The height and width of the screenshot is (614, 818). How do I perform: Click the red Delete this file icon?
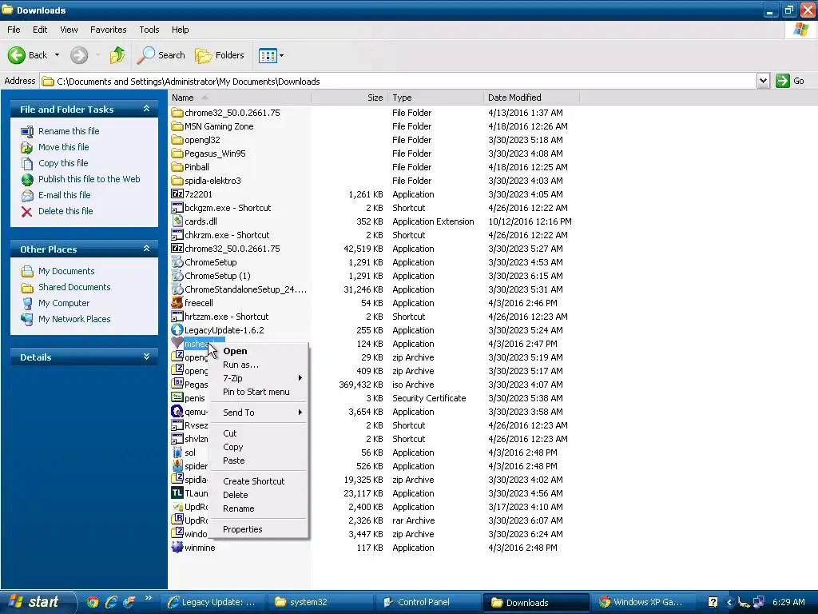(x=27, y=211)
